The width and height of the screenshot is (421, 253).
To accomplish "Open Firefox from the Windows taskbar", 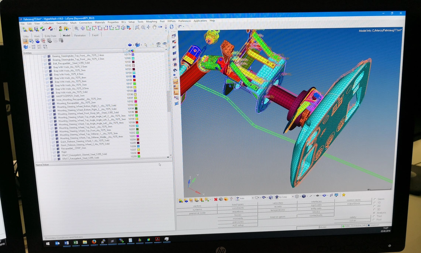I will pos(94,242).
